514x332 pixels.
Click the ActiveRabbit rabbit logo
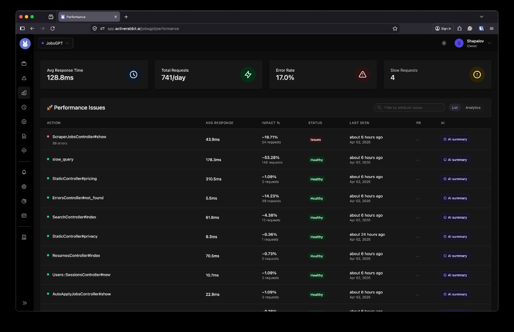pos(25,44)
